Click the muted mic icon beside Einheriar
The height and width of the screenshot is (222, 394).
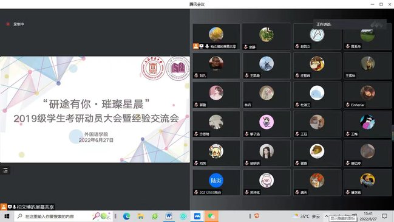pos(348,105)
